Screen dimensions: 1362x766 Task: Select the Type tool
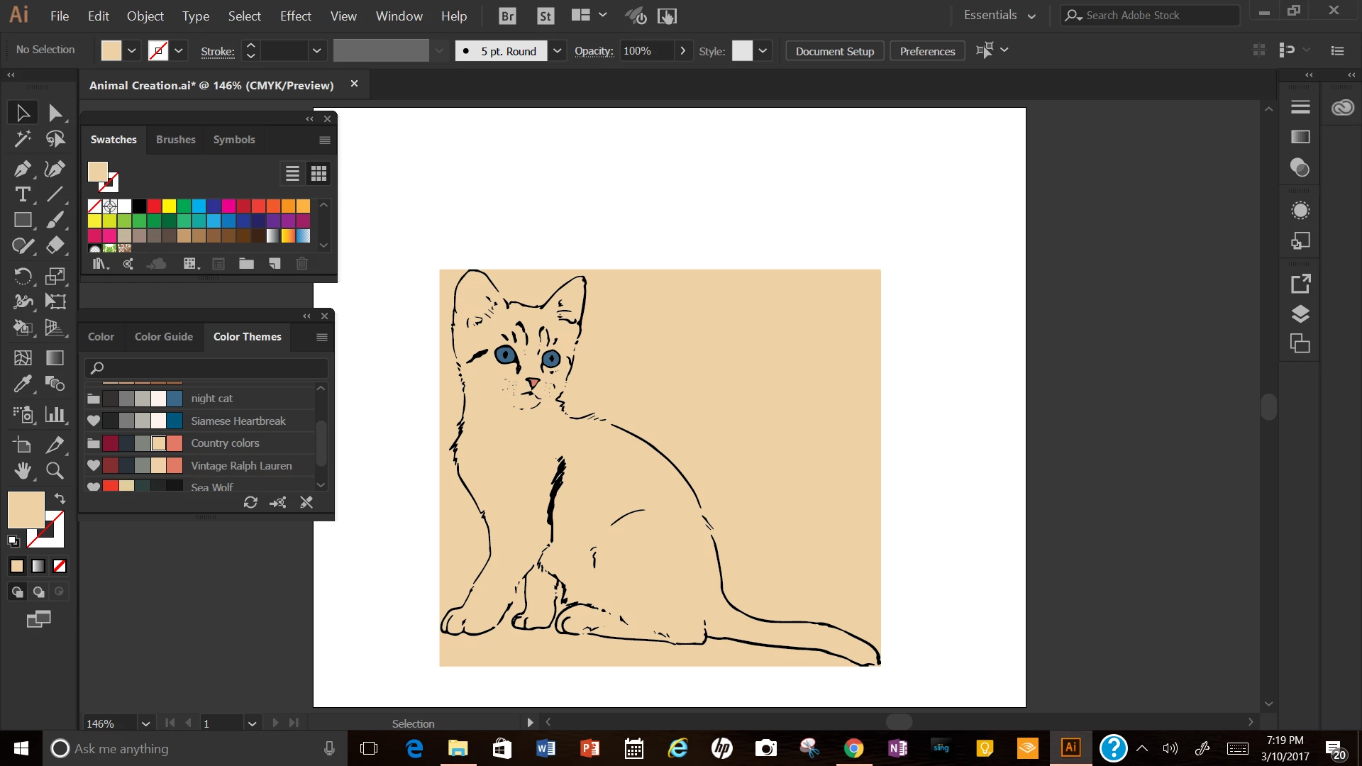pyautogui.click(x=22, y=194)
